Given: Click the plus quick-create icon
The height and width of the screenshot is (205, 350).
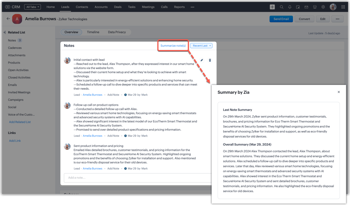Looking at the screenshot, I should 272,7.
